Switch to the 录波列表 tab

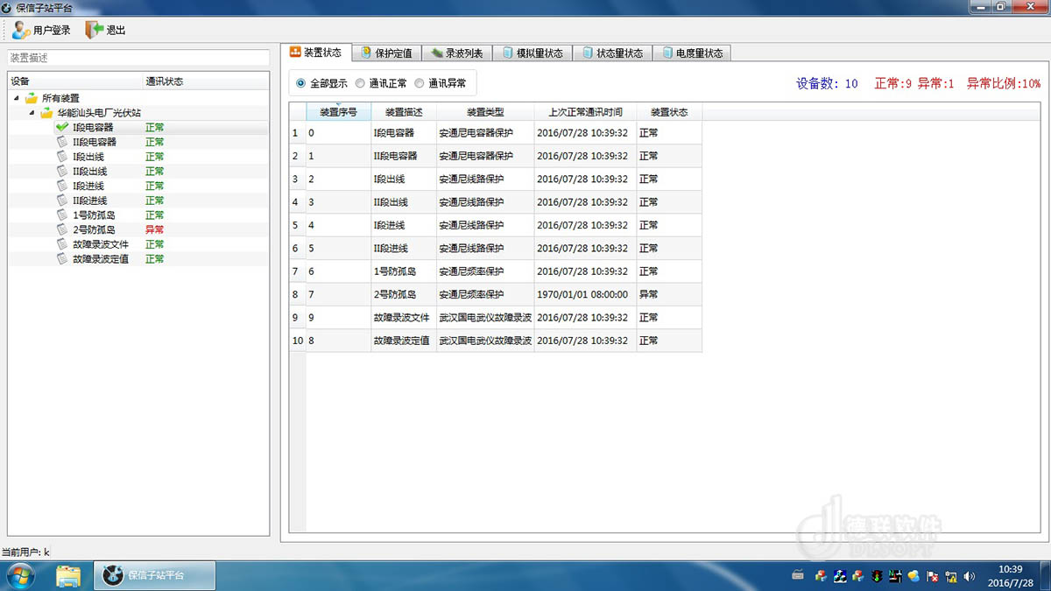(x=457, y=53)
